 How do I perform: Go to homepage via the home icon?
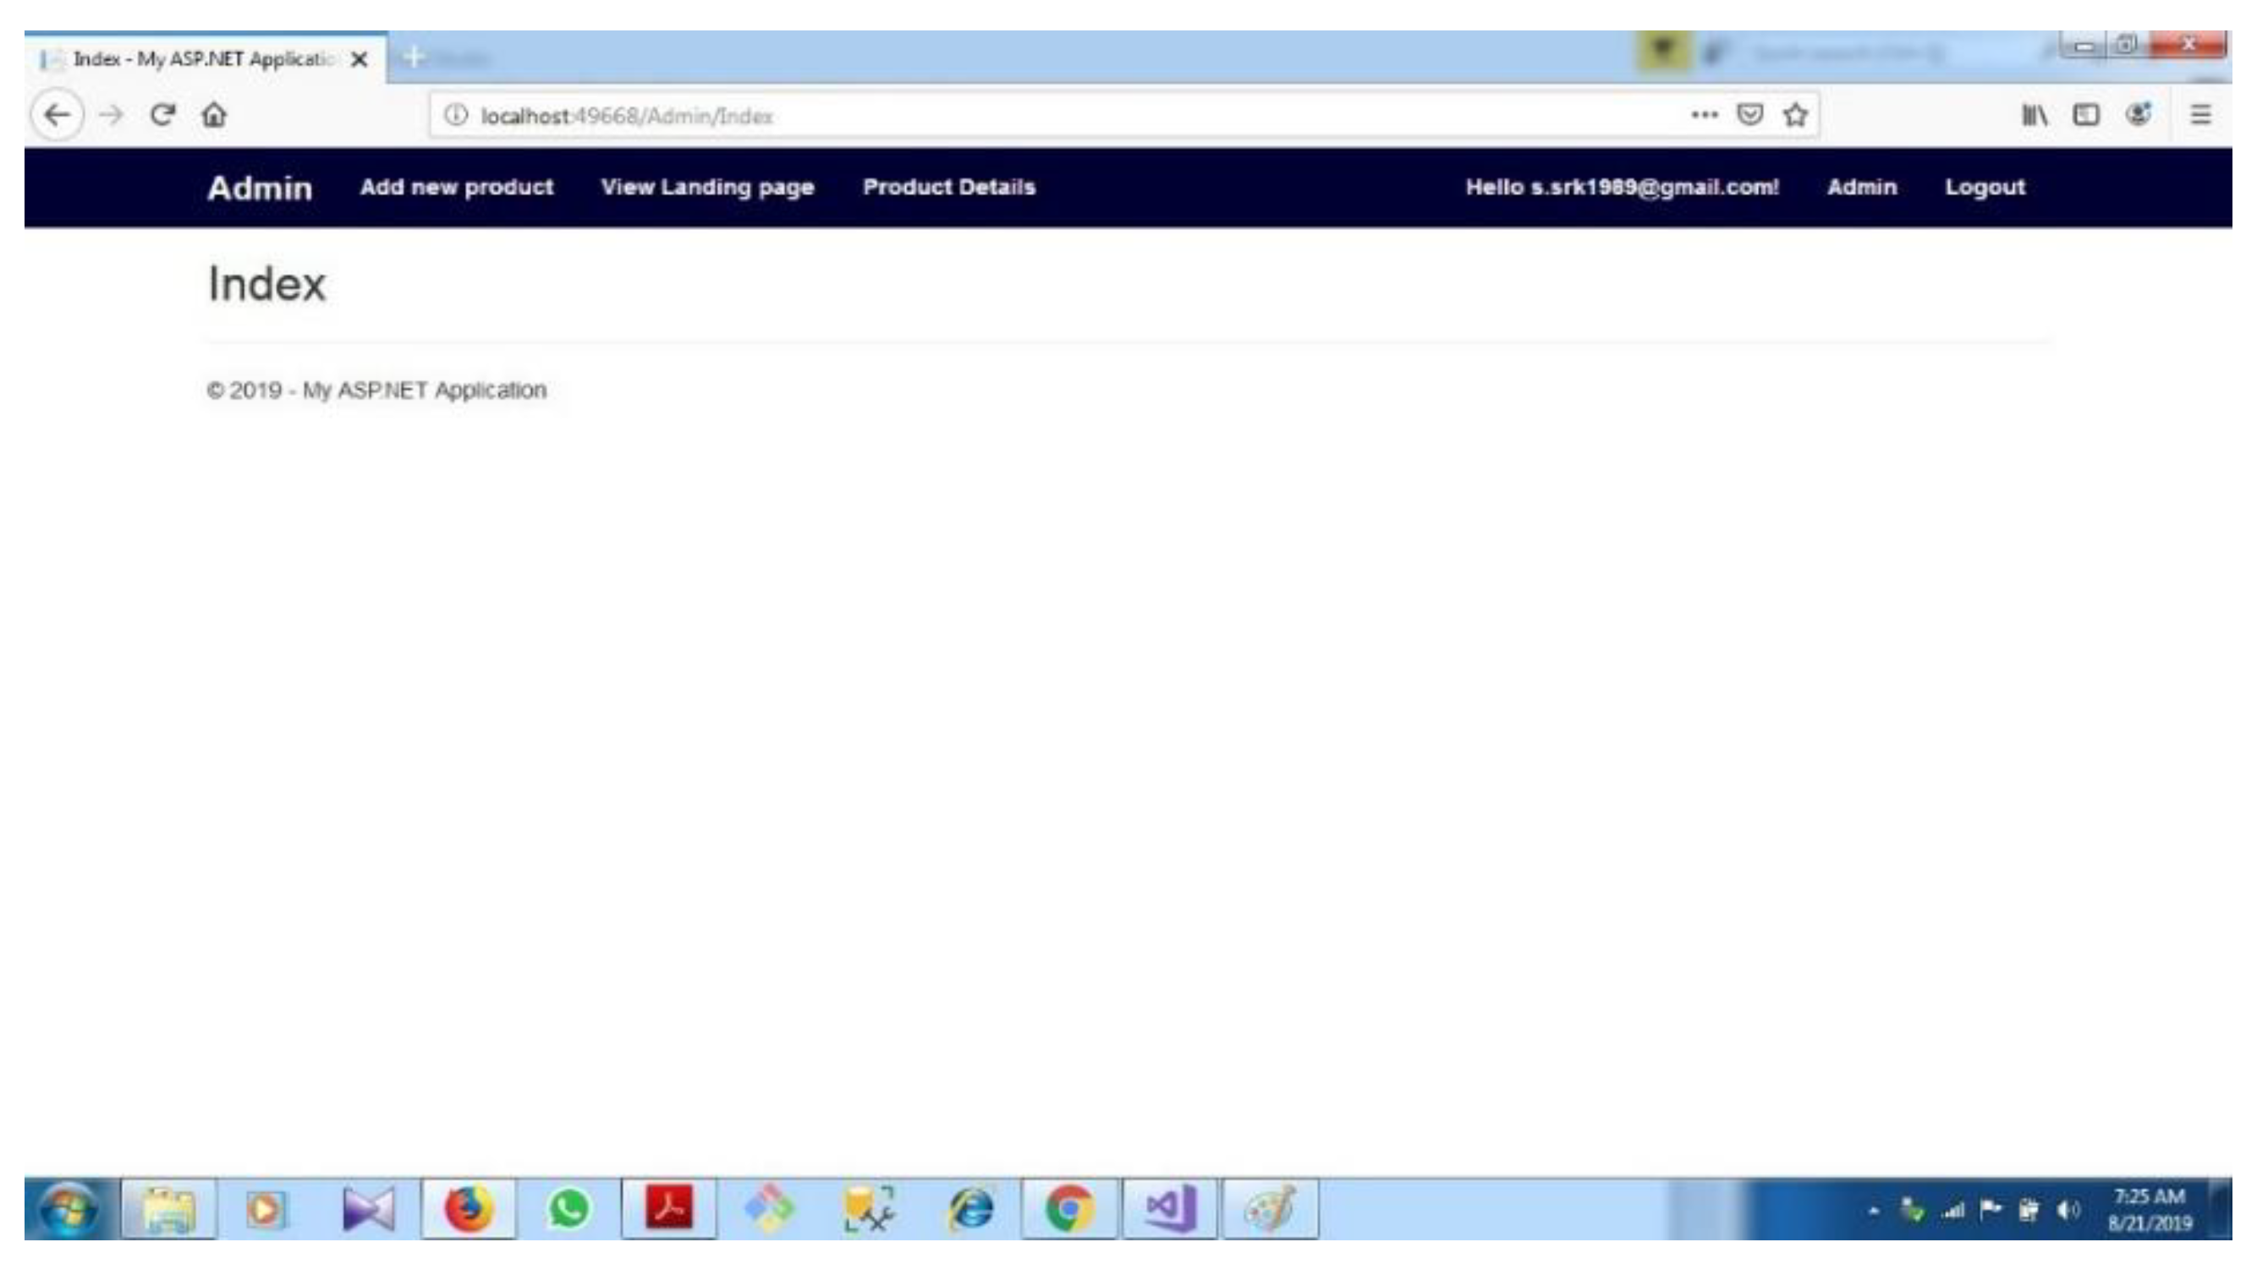(x=215, y=114)
